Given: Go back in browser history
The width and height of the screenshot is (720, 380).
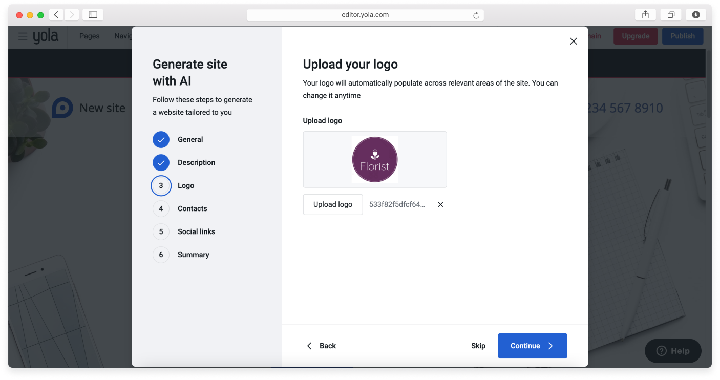Looking at the screenshot, I should [x=56, y=15].
